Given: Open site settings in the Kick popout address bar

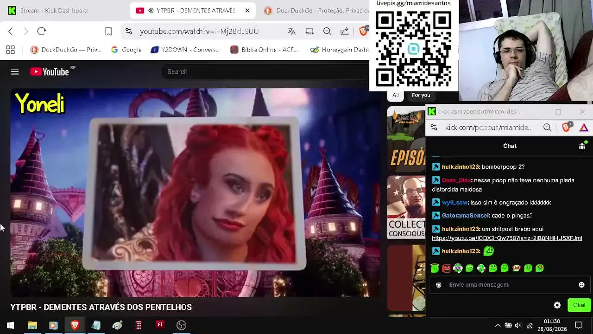Looking at the screenshot, I should pos(434,127).
